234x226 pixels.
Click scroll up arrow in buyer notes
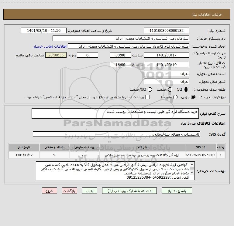[192, 164]
